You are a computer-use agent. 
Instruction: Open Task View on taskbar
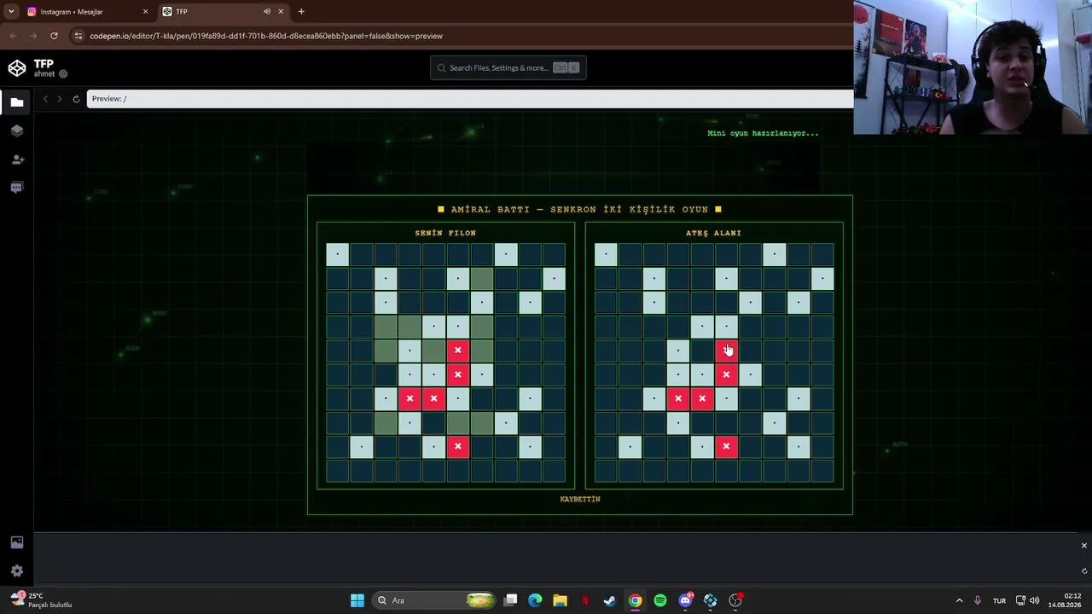click(x=510, y=600)
